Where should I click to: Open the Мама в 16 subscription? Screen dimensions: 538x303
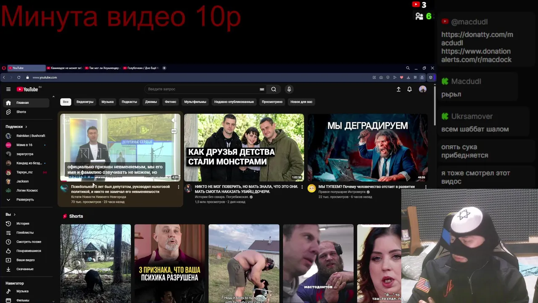pyautogui.click(x=26, y=145)
